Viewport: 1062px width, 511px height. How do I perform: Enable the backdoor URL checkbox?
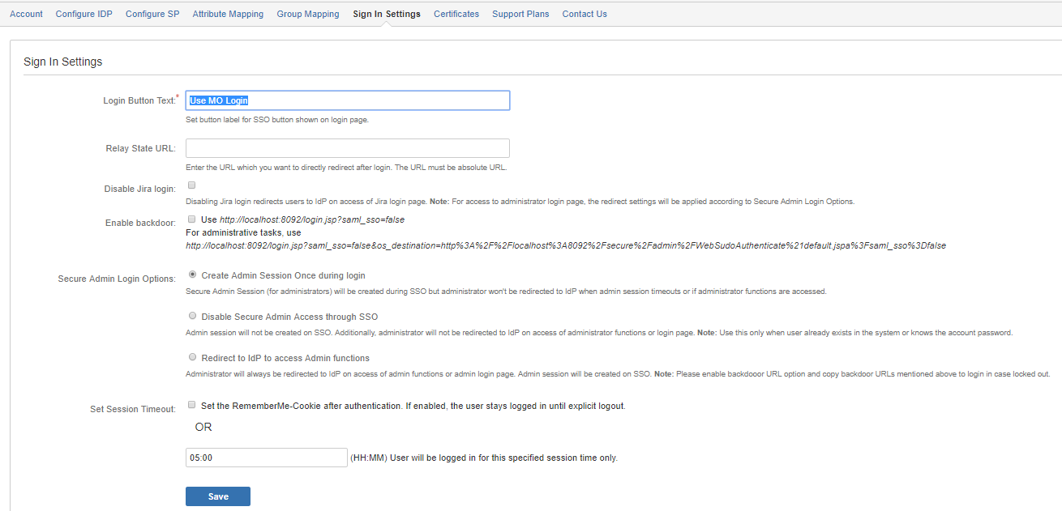(191, 219)
